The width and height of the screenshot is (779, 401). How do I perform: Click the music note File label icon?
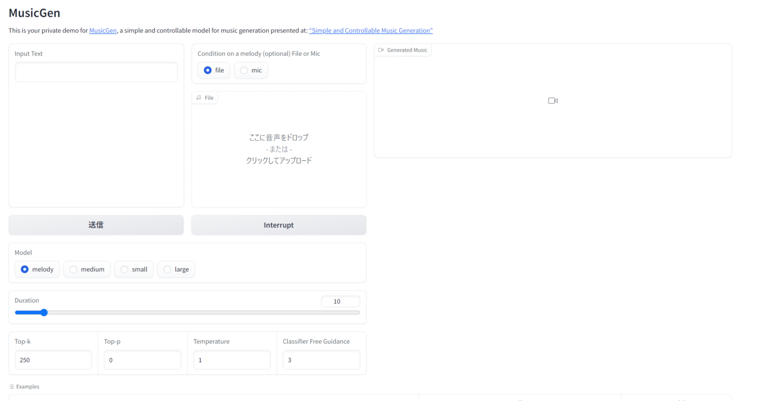pyautogui.click(x=199, y=98)
